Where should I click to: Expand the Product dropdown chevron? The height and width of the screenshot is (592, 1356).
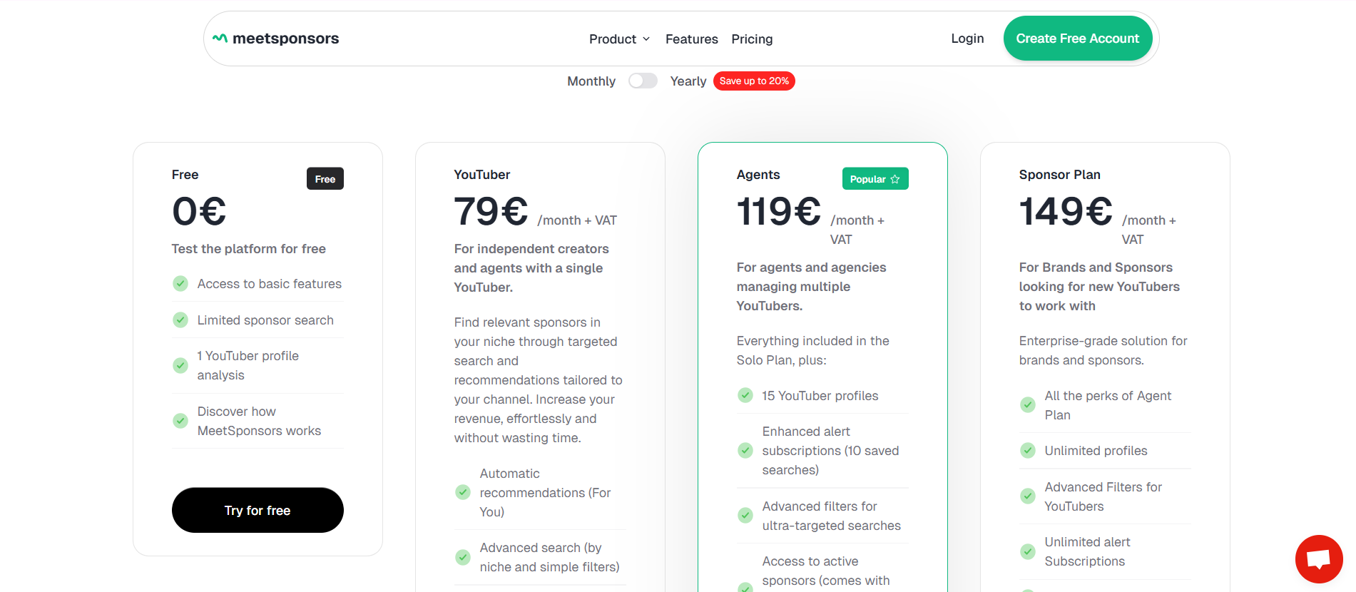click(646, 39)
